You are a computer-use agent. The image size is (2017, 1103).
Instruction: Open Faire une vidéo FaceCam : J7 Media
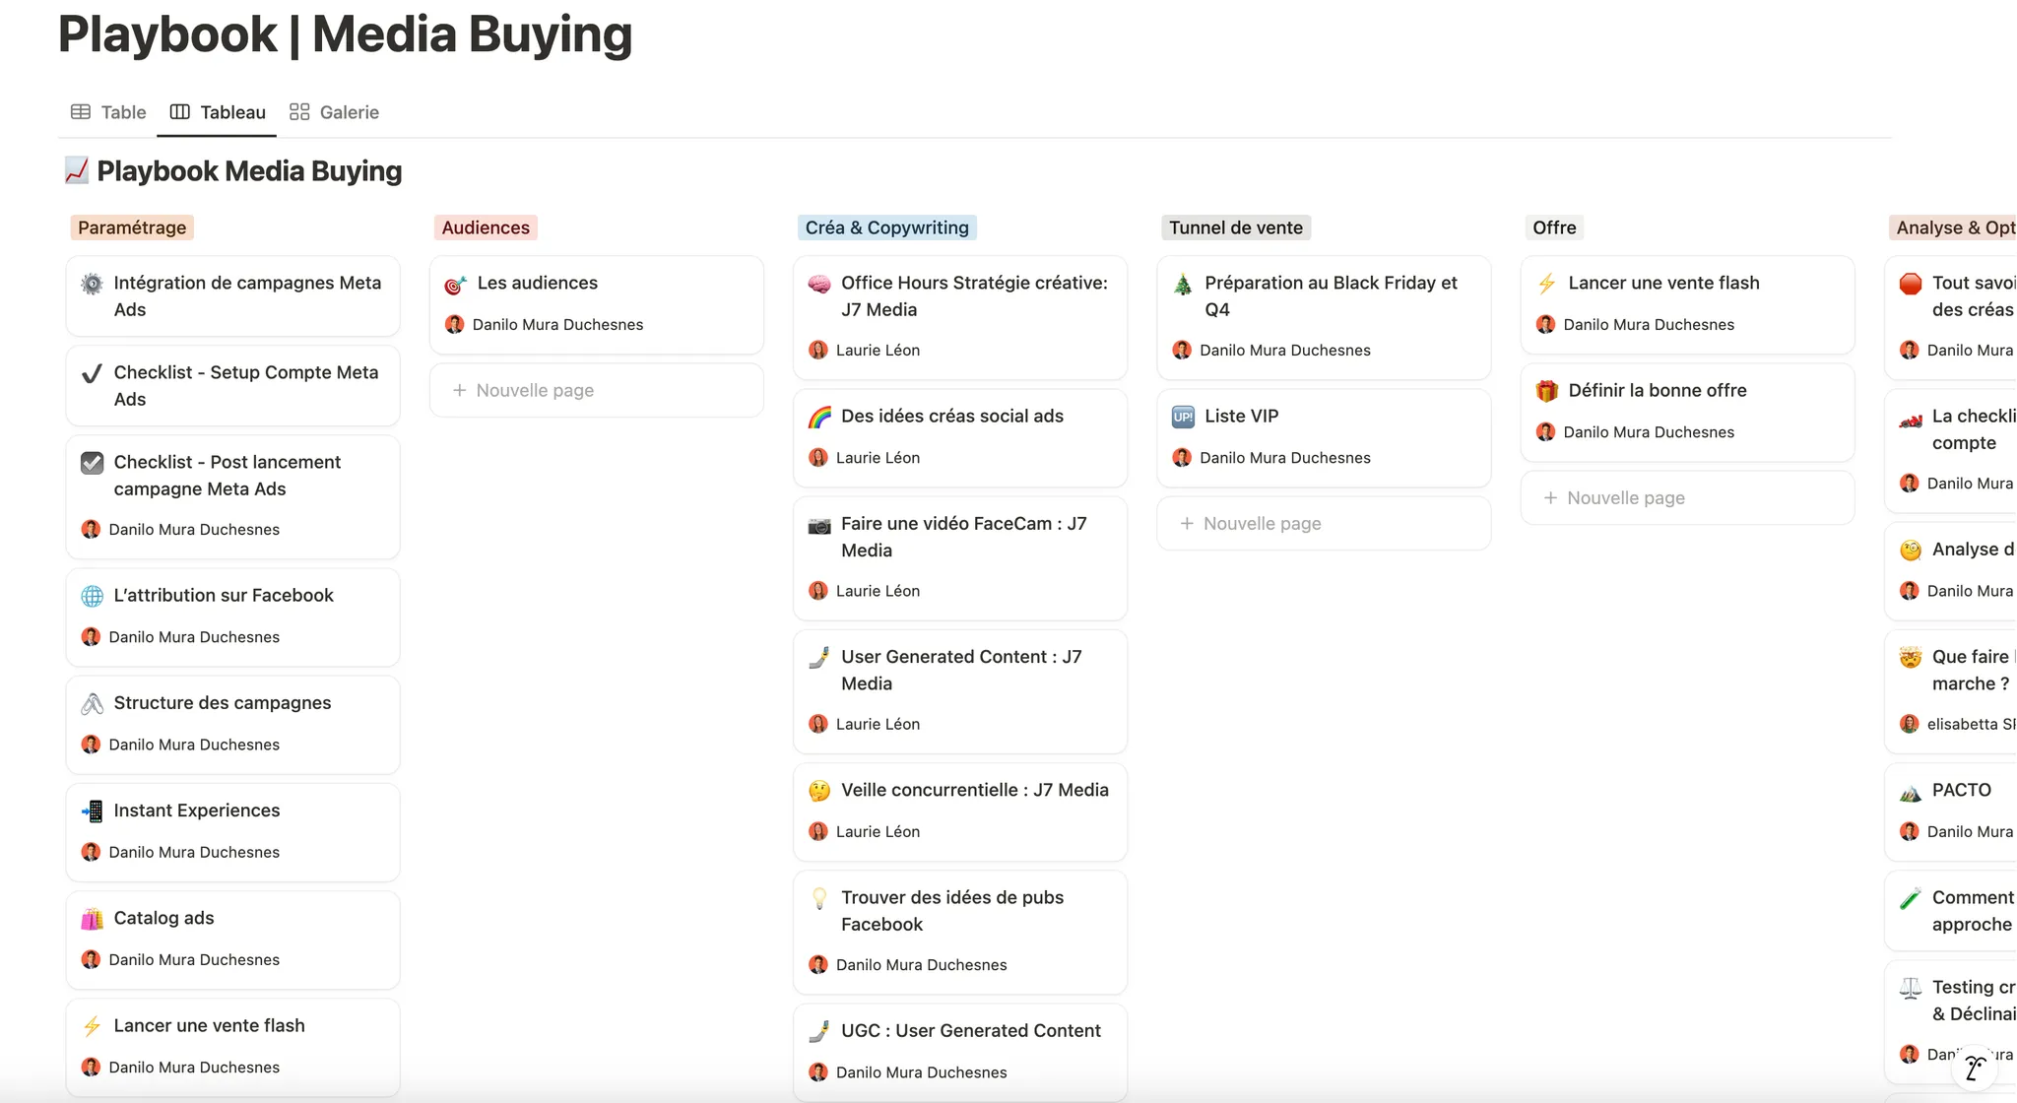click(x=960, y=558)
